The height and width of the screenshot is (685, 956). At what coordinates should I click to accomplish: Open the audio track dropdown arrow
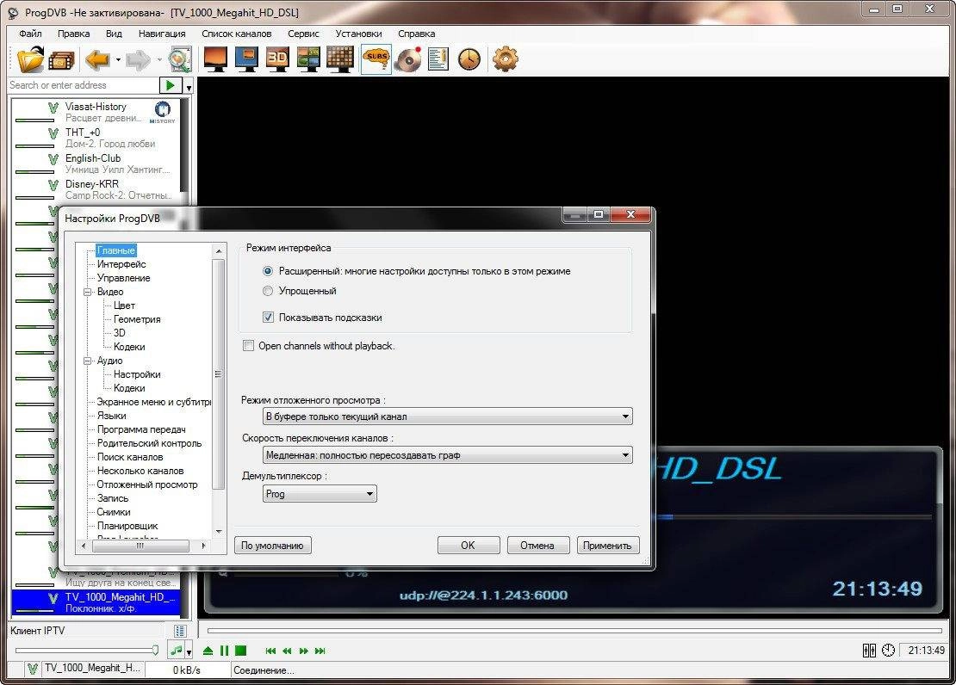pos(189,652)
